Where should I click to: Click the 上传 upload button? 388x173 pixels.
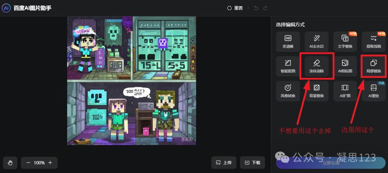(224, 163)
